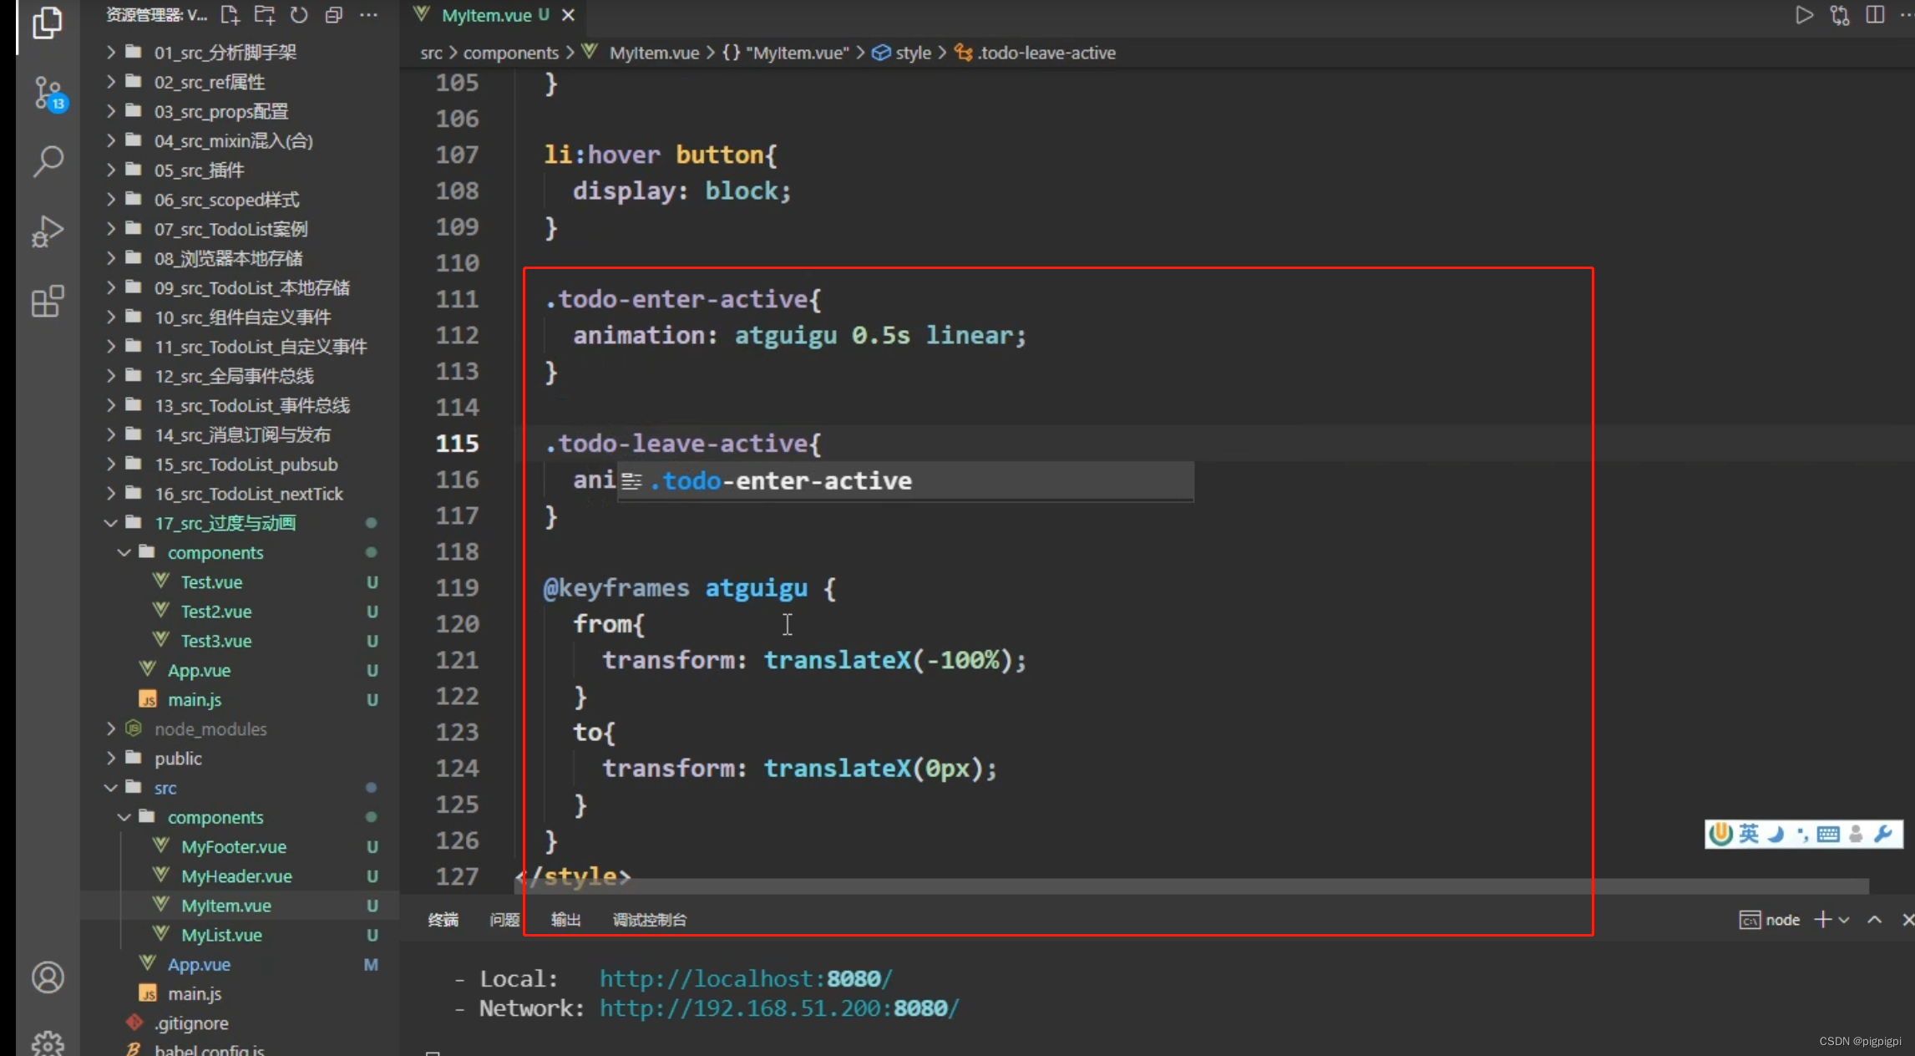Switch to the 终端 terminal tab
Viewport: 1915px width, 1056px height.
pos(443,920)
